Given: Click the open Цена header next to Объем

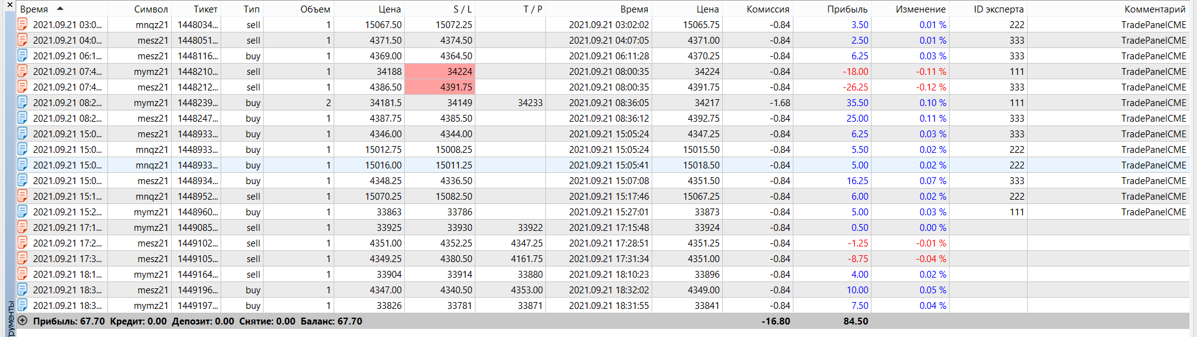Looking at the screenshot, I should pos(390,9).
